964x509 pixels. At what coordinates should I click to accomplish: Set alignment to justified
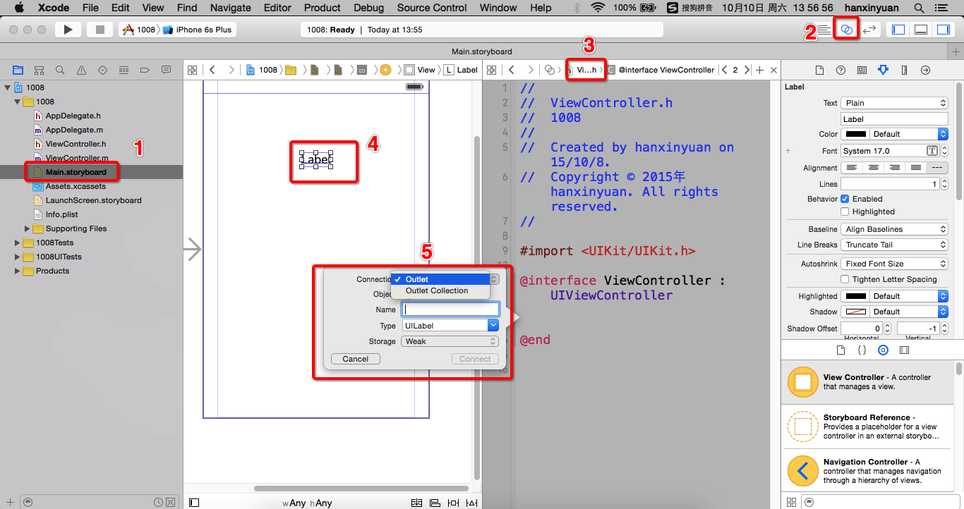pos(916,168)
